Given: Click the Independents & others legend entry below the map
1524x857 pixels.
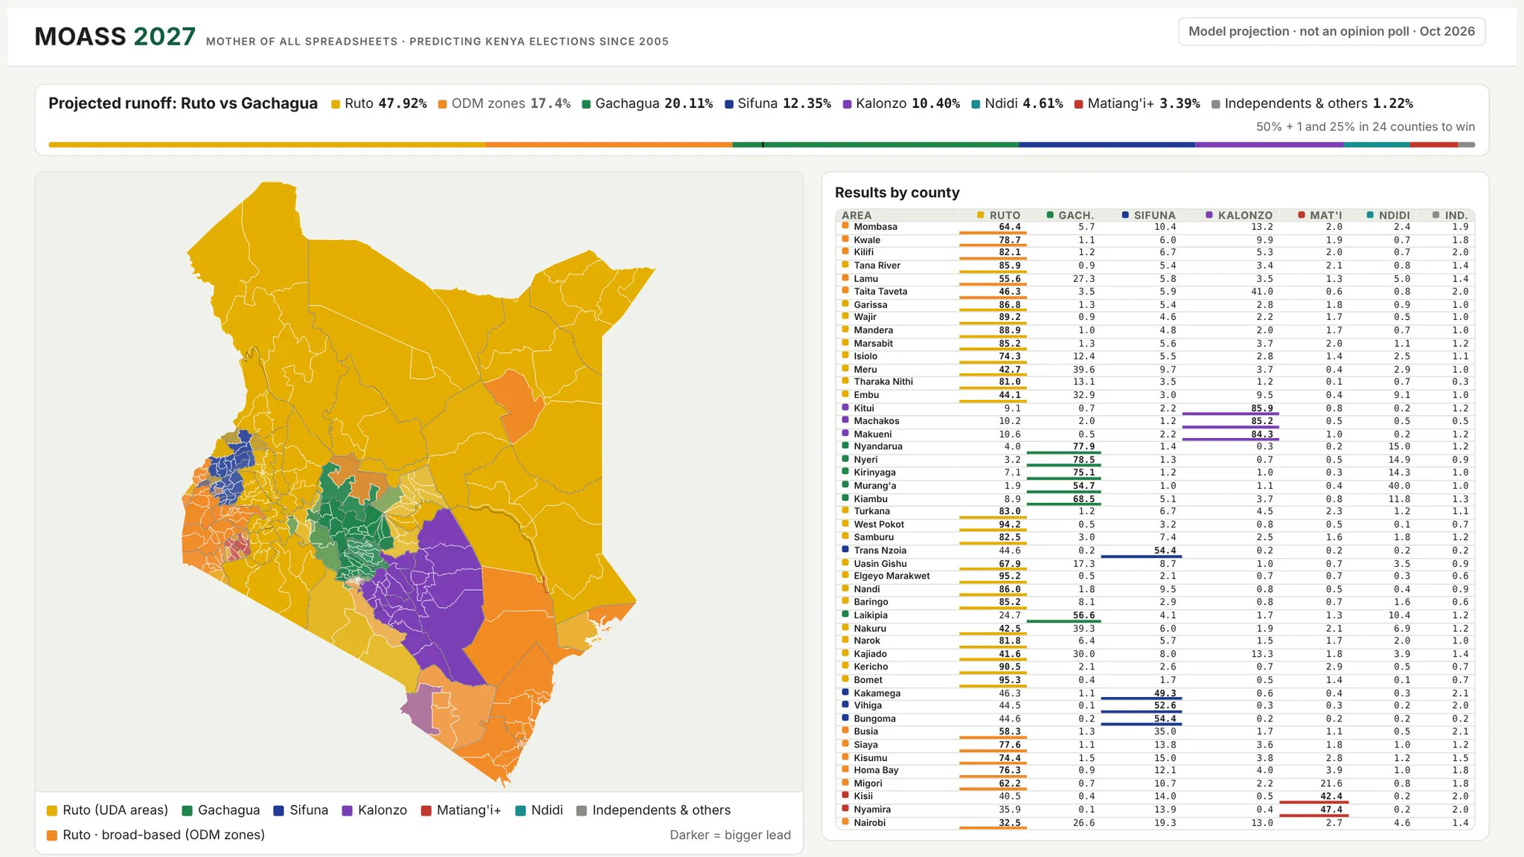Looking at the screenshot, I should click(x=653, y=810).
